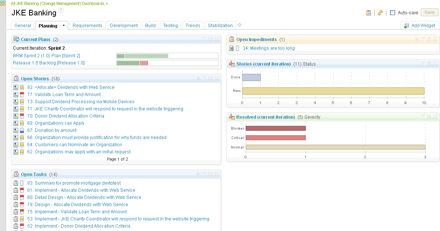The image size is (440, 231).
Task: Click the plan icon in Current Plans header
Action: [x=16, y=39]
